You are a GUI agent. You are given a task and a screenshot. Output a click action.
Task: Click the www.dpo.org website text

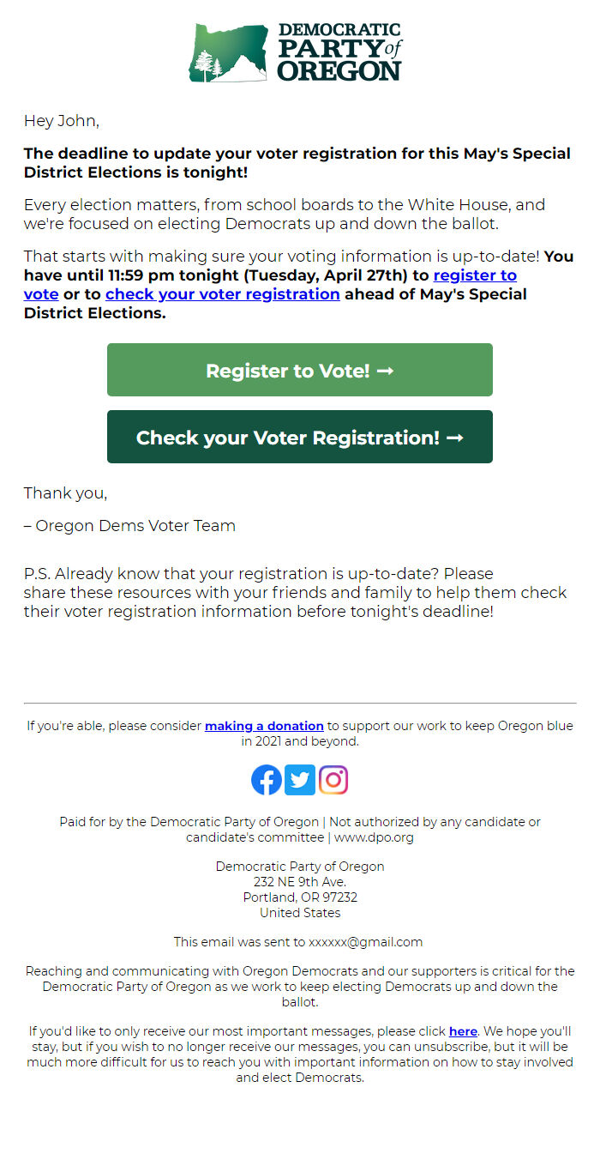[x=374, y=837]
